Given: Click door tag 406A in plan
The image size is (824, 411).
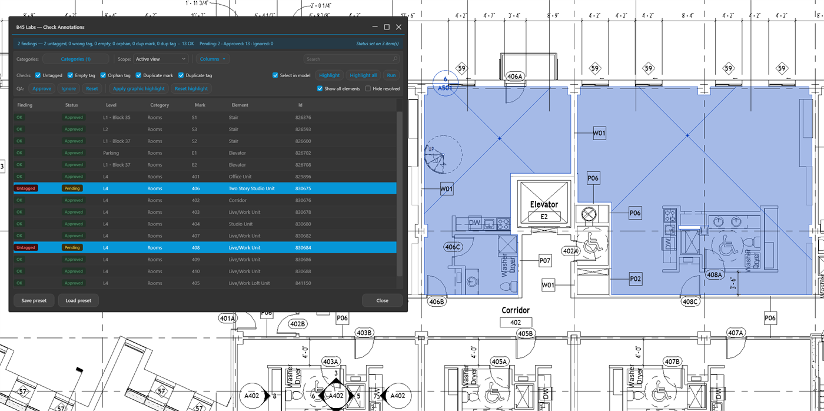Looking at the screenshot, I should [514, 77].
